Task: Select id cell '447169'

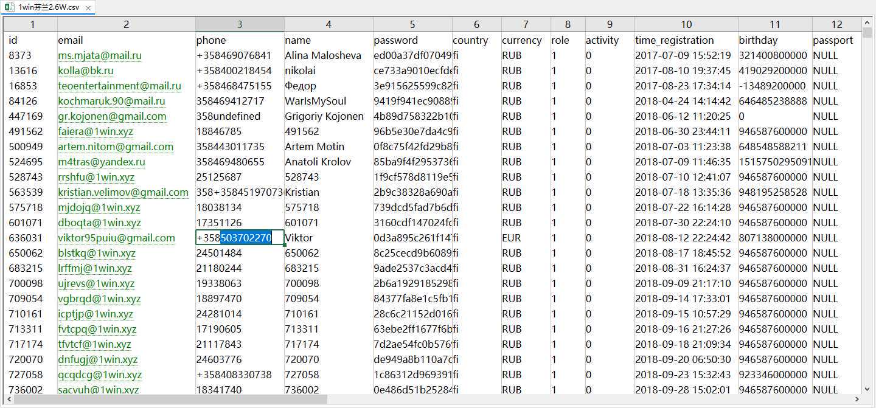Action: [x=32, y=116]
